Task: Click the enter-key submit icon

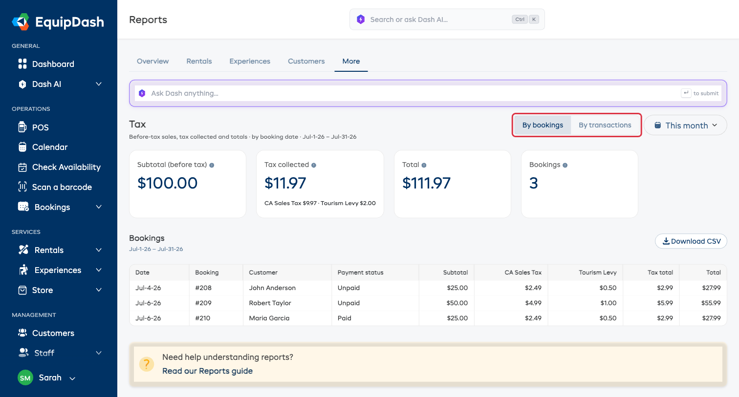Action: click(x=686, y=93)
